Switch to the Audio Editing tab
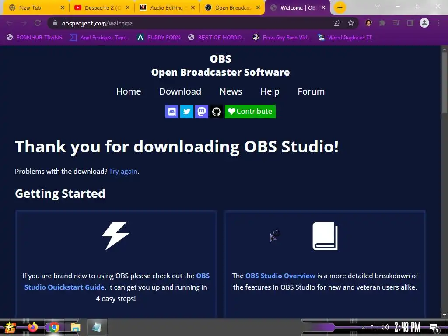 166,8
